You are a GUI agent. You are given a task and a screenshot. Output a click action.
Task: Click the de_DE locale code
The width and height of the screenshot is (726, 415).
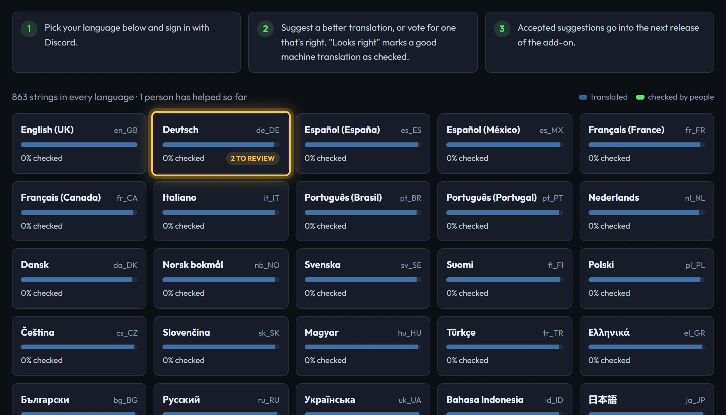[x=267, y=130]
